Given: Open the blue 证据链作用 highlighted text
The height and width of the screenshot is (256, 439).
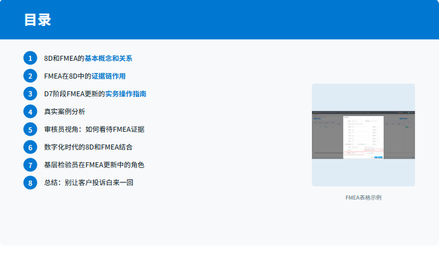Looking at the screenshot, I should (x=109, y=76).
